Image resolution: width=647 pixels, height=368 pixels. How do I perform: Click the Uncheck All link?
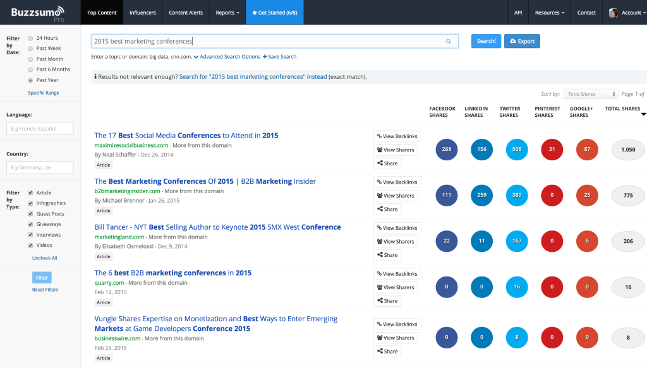point(45,258)
